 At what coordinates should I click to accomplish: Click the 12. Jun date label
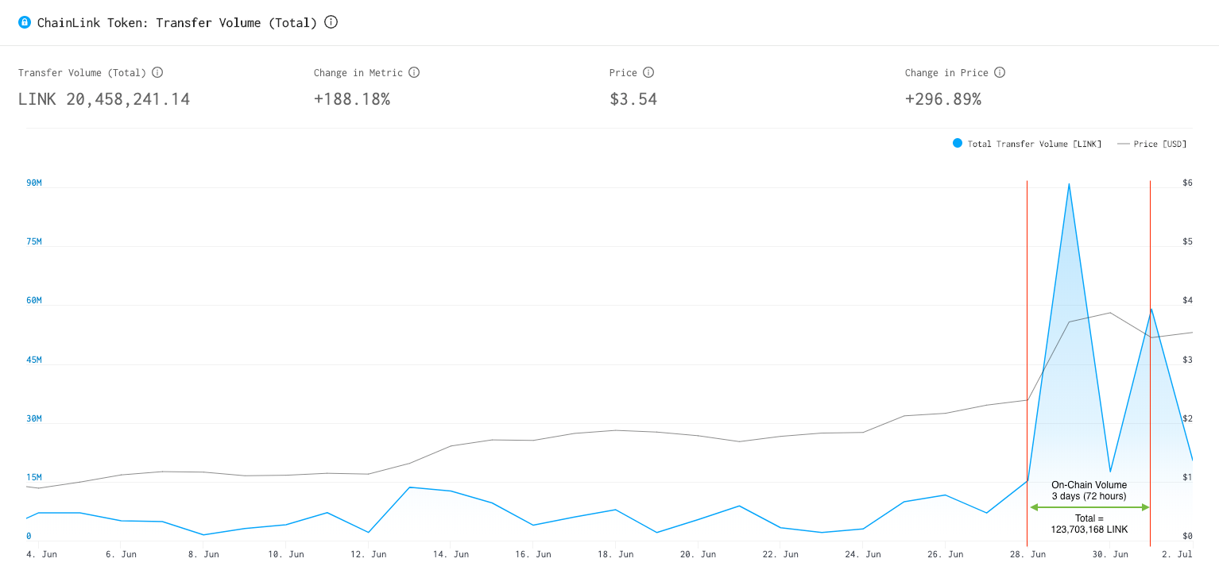point(368,554)
